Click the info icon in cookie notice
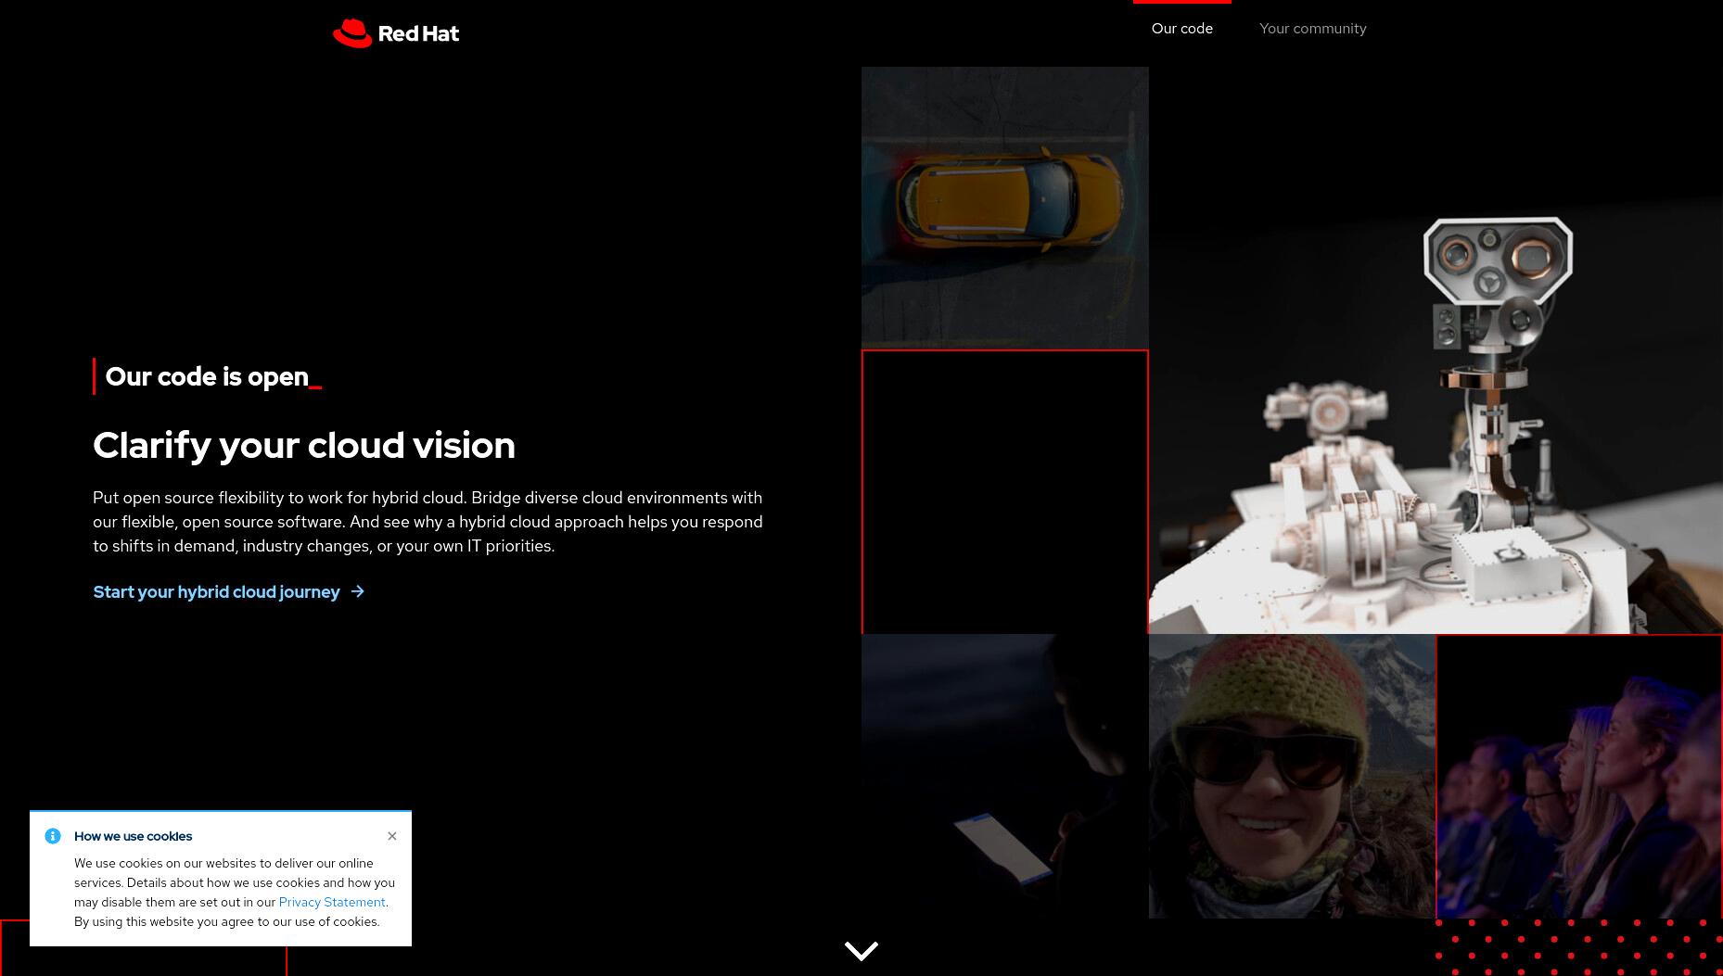The image size is (1723, 976). (53, 836)
